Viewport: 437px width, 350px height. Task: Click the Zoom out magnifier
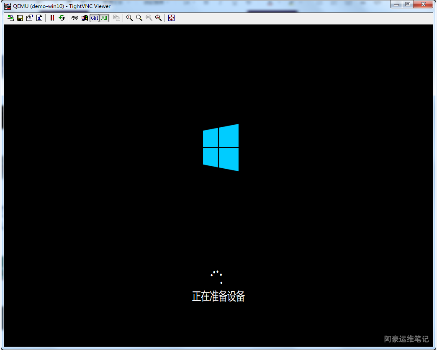[139, 18]
